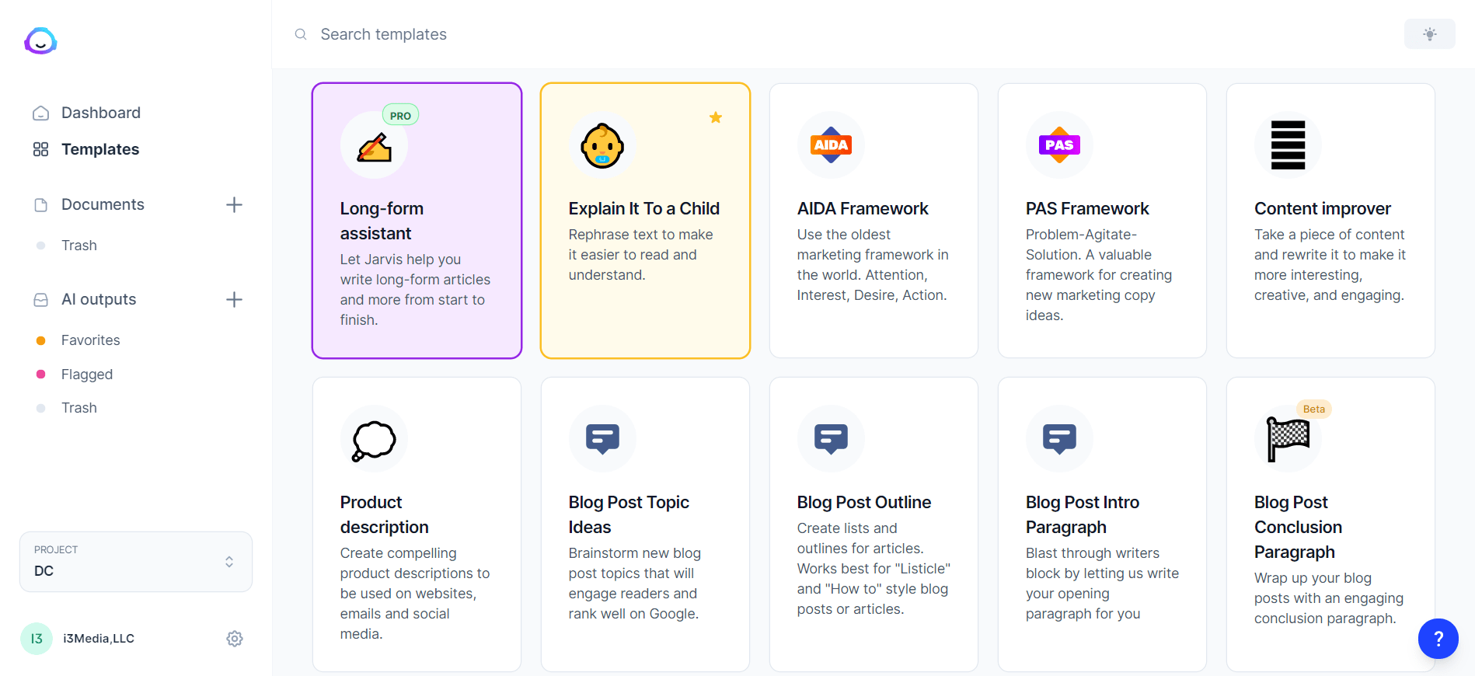Open the Explain It To a Child title
This screenshot has height=676, width=1475.
pos(644,208)
